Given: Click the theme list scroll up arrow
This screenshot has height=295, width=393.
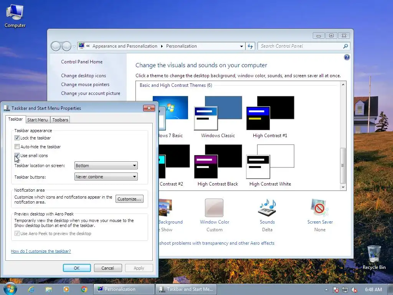Looking at the screenshot, I should tap(343, 85).
